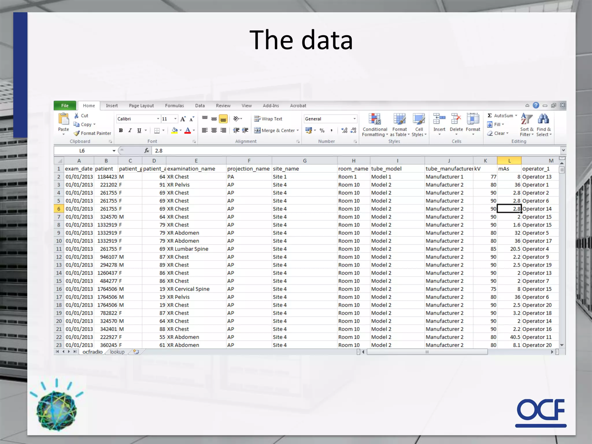Open the File tab
This screenshot has height=444, width=592.
click(x=65, y=106)
